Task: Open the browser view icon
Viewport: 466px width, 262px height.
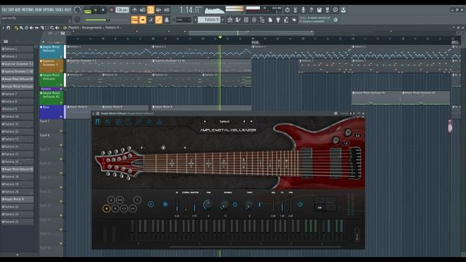Action: (262, 20)
